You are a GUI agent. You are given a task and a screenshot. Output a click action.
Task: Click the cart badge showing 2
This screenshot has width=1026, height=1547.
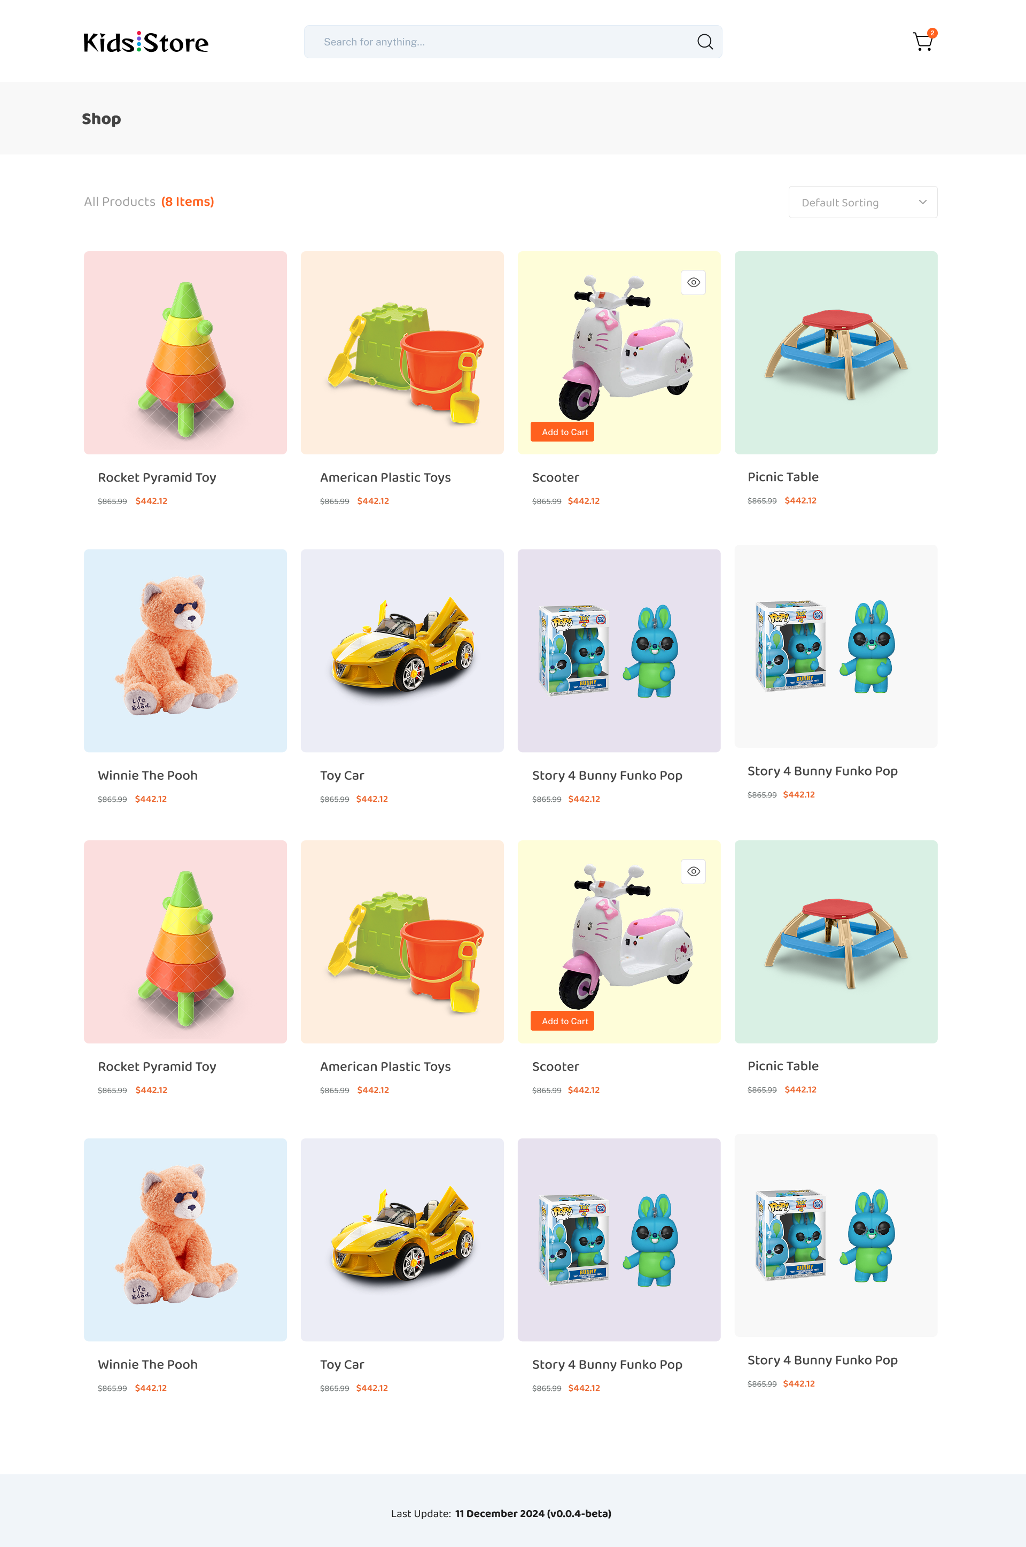coord(932,33)
